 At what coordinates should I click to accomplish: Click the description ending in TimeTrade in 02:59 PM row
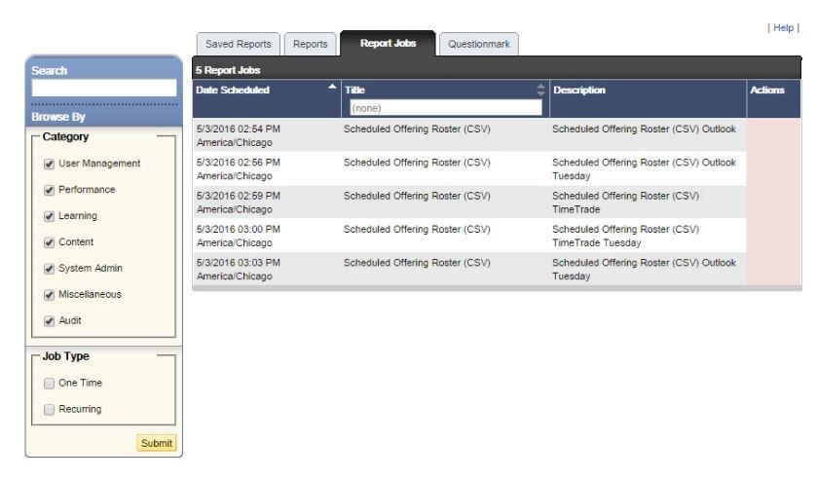[x=625, y=203]
